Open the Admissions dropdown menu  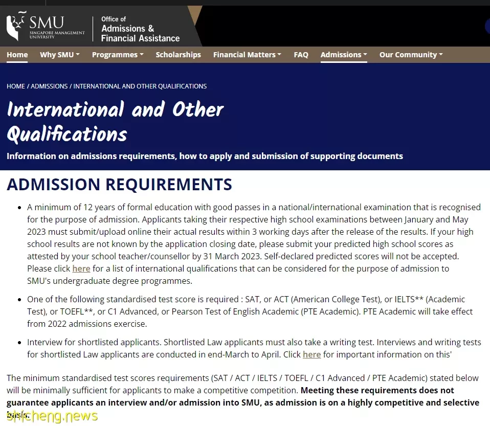coord(344,55)
